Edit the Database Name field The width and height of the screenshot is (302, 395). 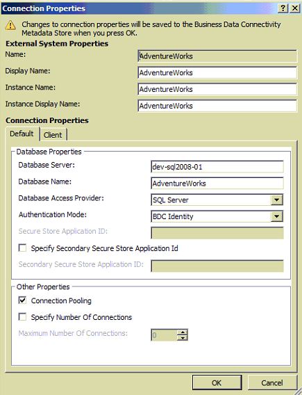(x=217, y=184)
